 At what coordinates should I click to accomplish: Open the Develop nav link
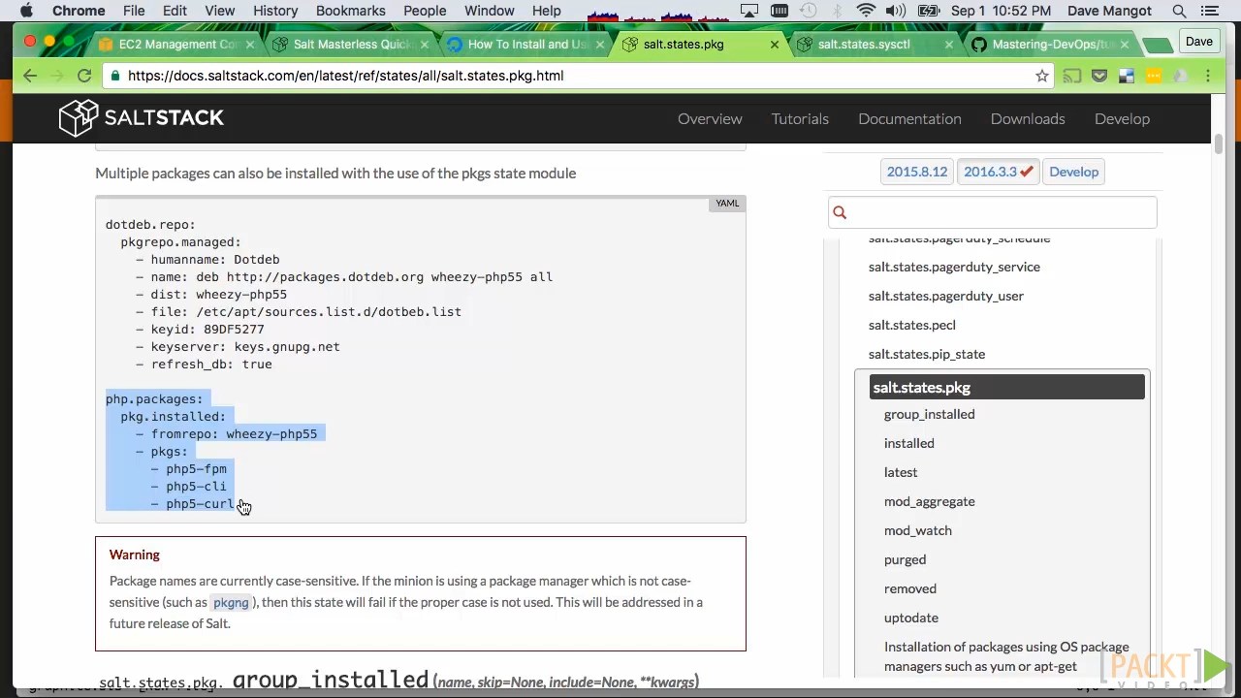point(1122,118)
